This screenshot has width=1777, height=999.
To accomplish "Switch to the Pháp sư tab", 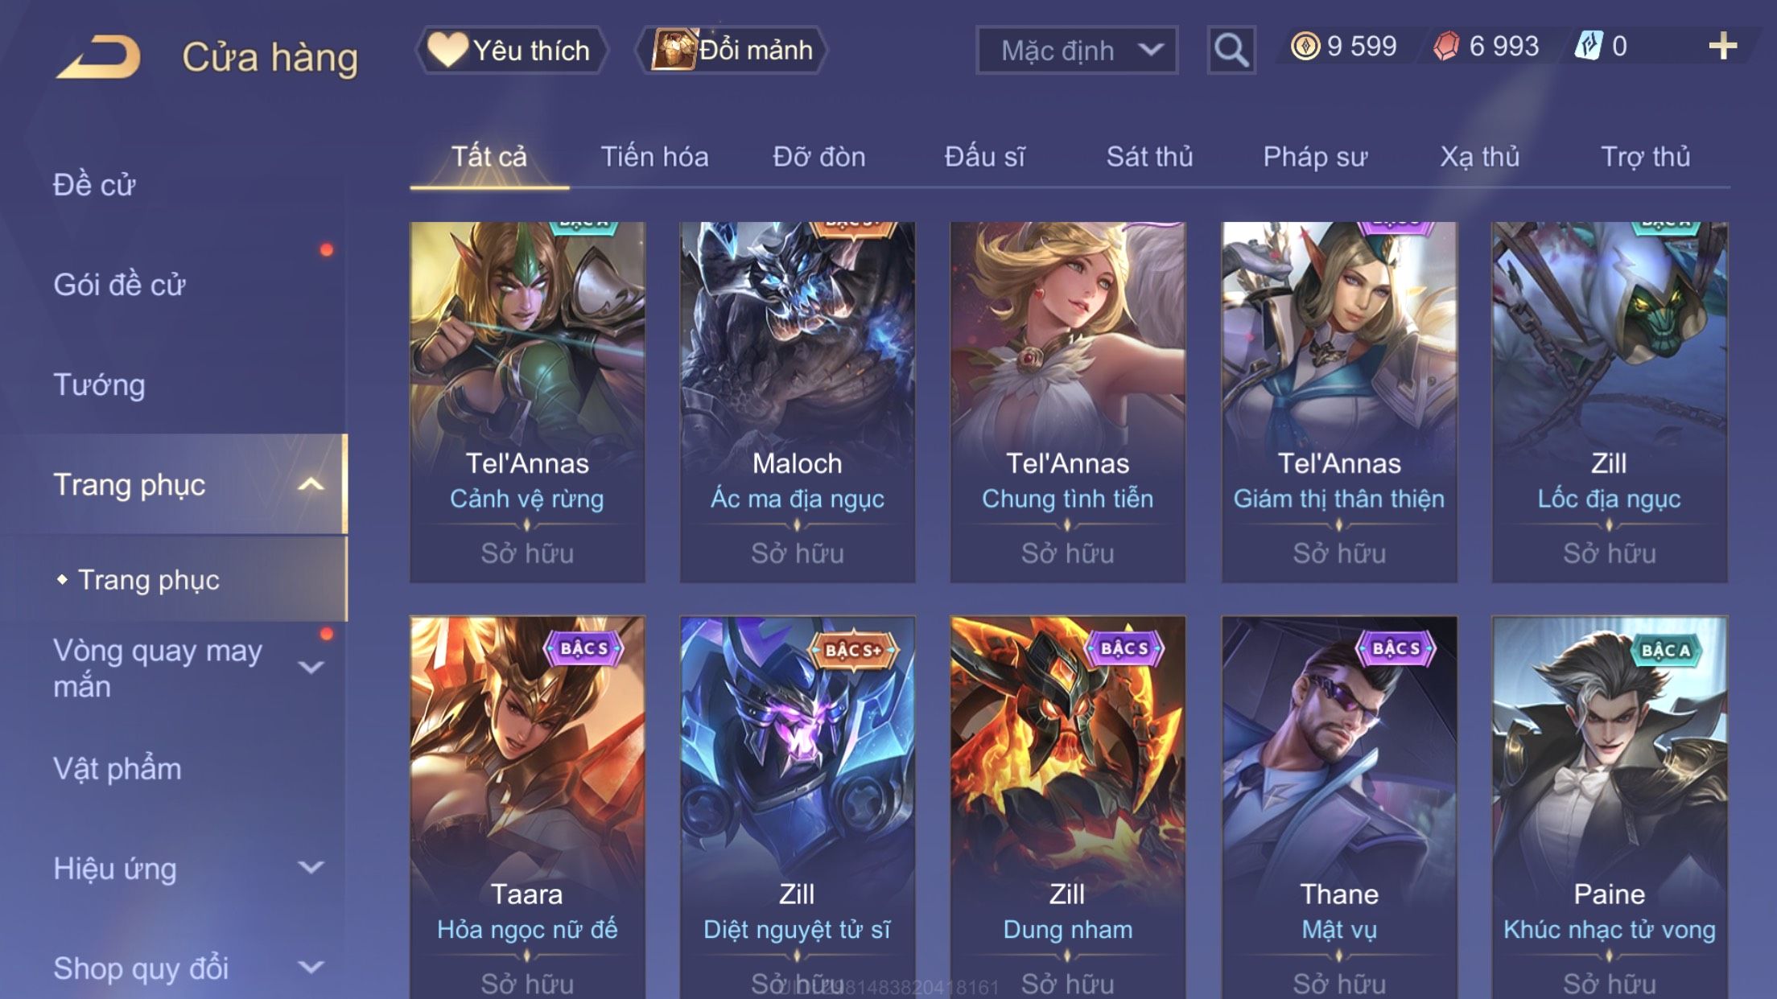I will (1315, 157).
